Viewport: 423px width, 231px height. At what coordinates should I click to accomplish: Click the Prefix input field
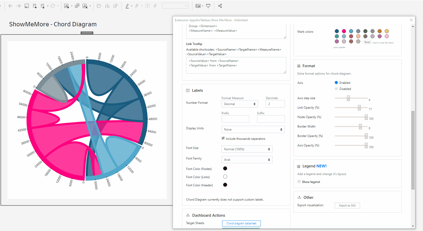coord(235,119)
